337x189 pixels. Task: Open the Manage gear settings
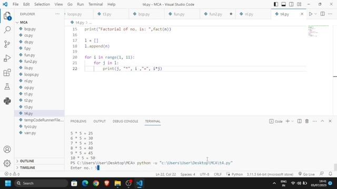pyautogui.click(x=7, y=163)
